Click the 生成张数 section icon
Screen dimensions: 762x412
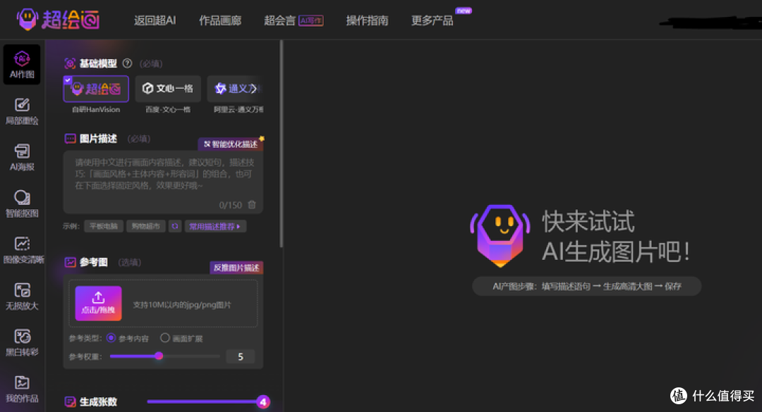[70, 402]
